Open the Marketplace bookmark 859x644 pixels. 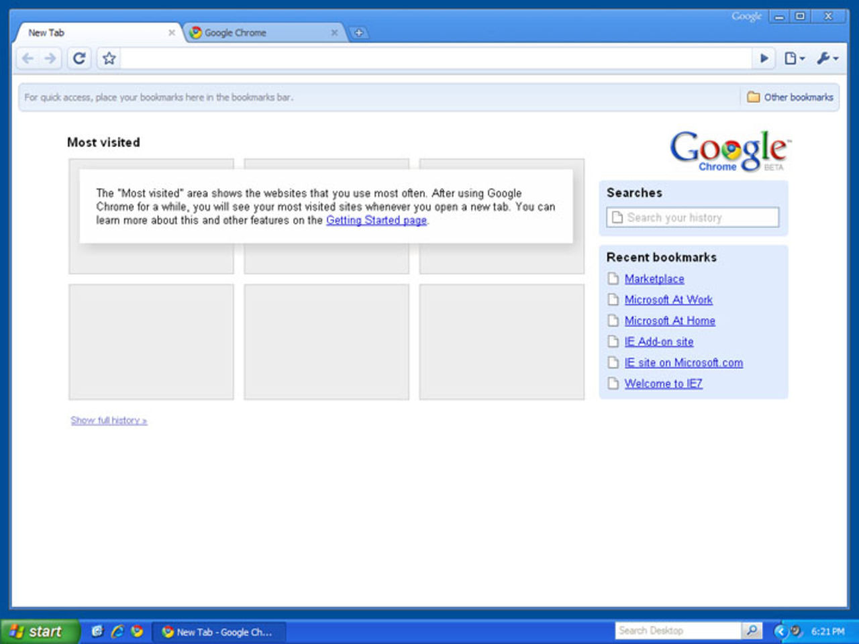[654, 279]
